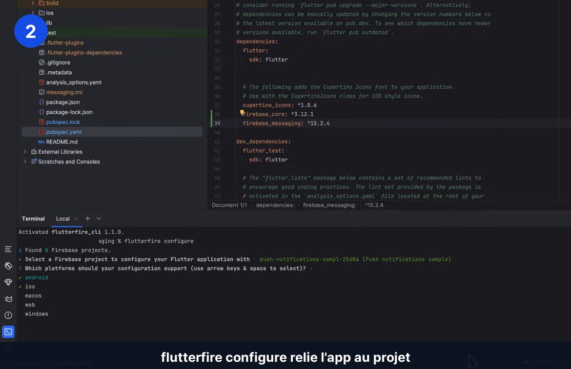Click the .metadata file icon
Viewport: 571px width, 369px height.
[x=42, y=72]
